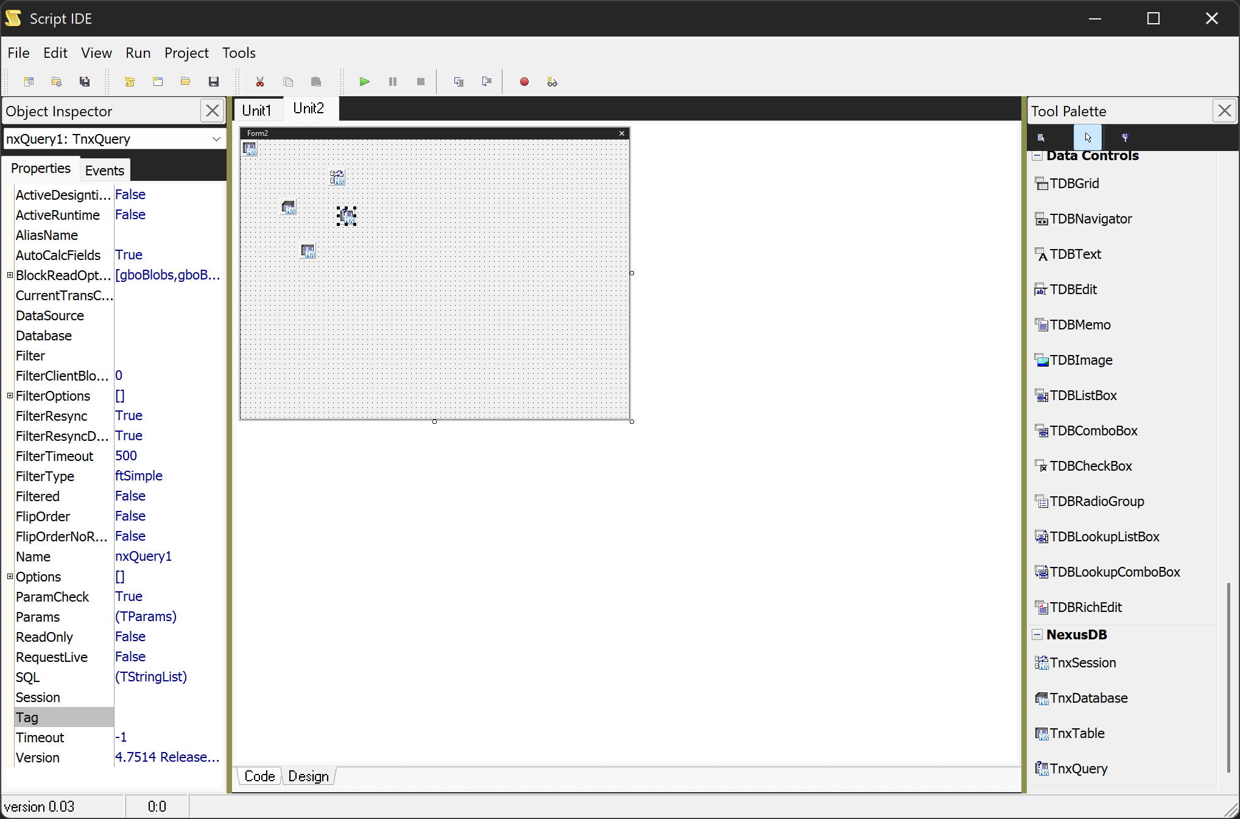The image size is (1240, 819).
Task: Click the Paste toolbar icon
Action: (316, 82)
